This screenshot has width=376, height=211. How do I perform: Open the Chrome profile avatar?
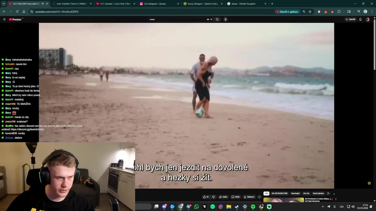365,12
